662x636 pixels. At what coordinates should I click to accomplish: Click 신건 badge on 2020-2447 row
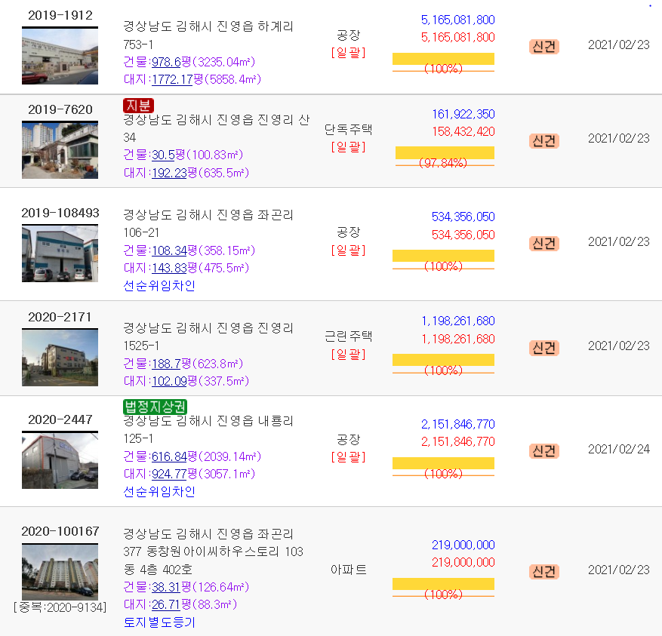click(543, 450)
